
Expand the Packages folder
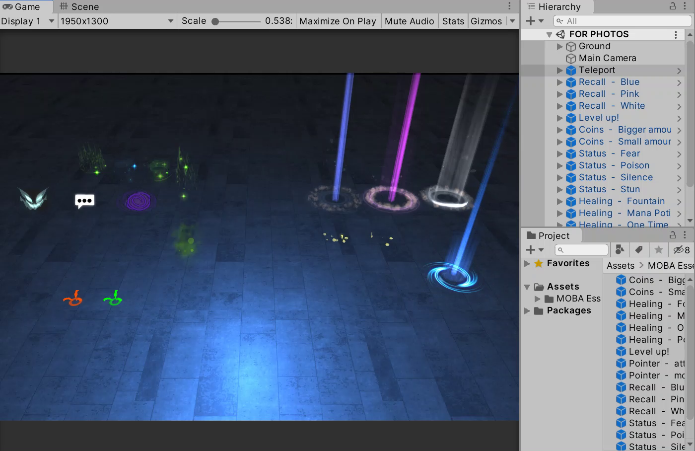(x=527, y=311)
